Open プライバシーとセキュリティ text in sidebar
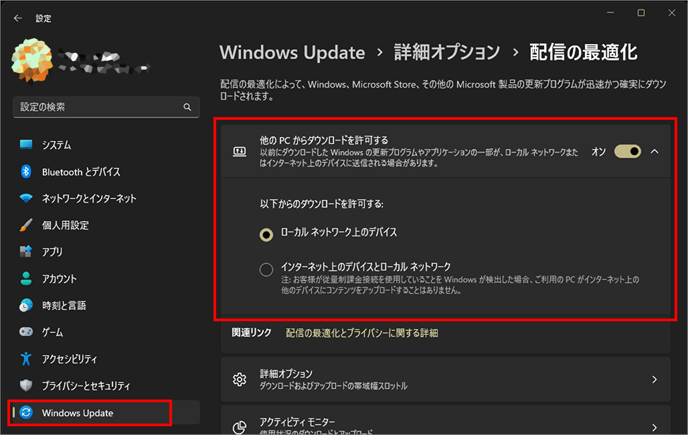The width and height of the screenshot is (688, 435). (86, 386)
